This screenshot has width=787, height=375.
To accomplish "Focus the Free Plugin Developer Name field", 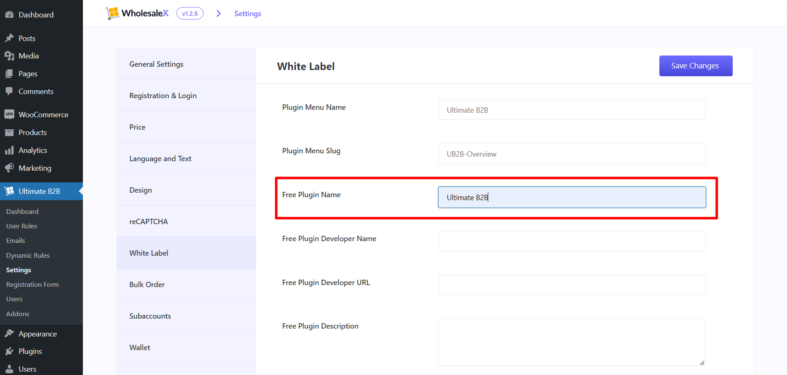I will coord(572,241).
